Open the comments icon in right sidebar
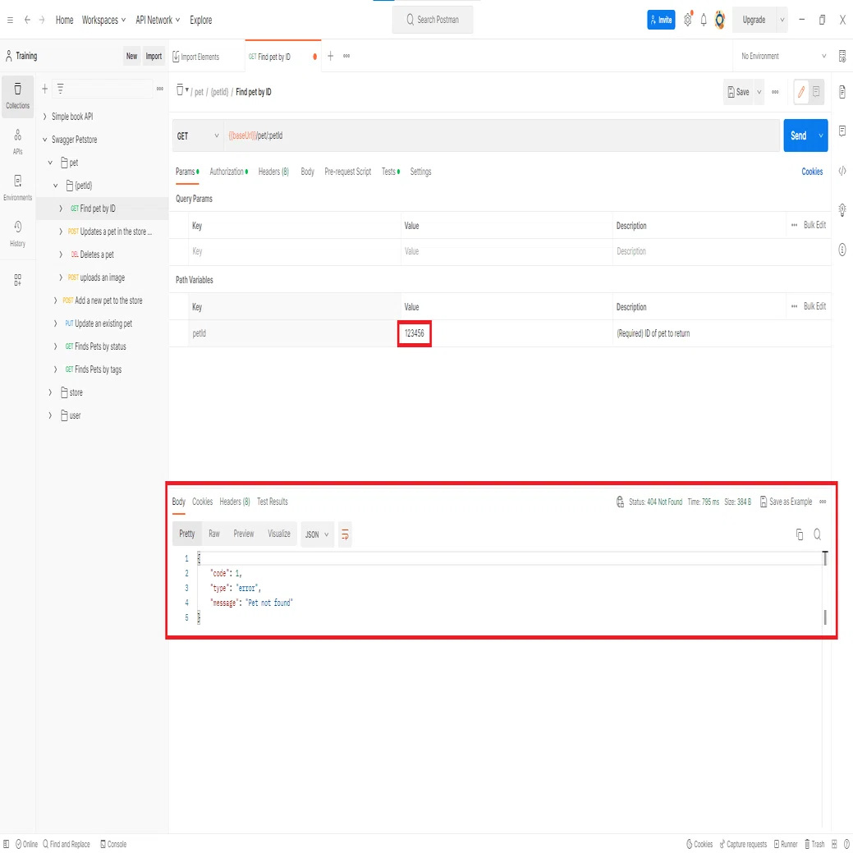This screenshot has width=853, height=853. pos(842,131)
